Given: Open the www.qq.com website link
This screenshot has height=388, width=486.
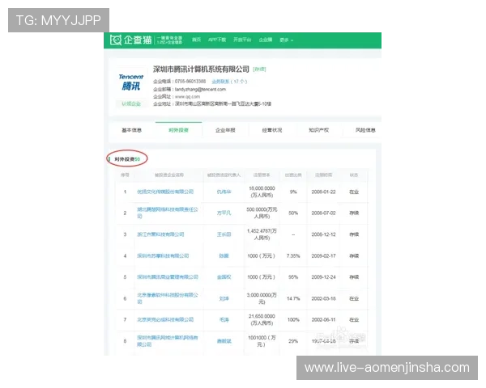Looking at the screenshot, I should pos(188,96).
